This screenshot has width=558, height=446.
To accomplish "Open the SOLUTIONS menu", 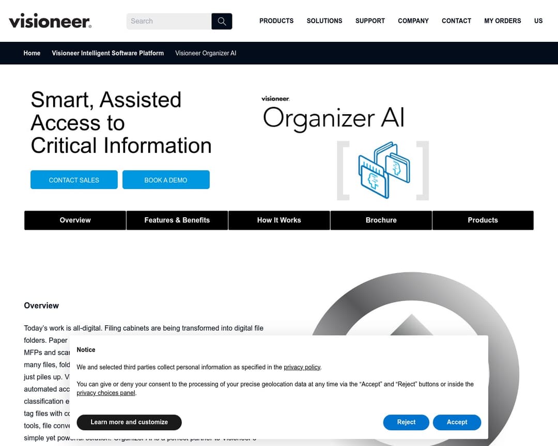I will click(324, 21).
